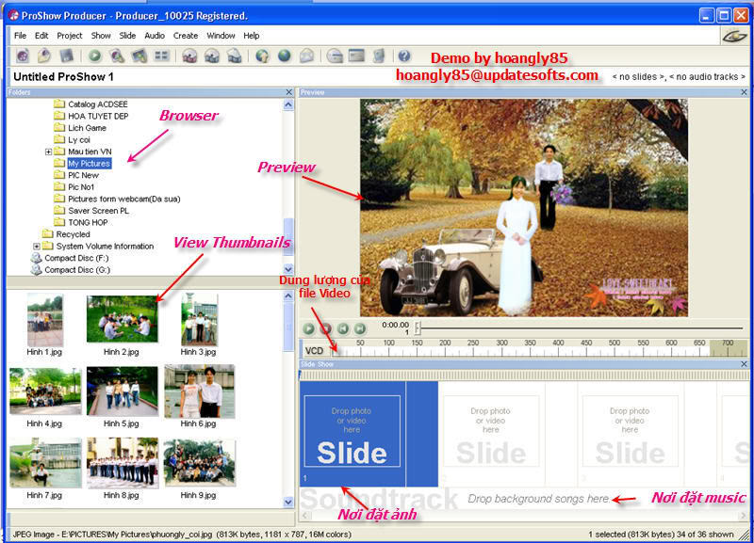Viewport: 754px width, 543px height.
Task: Open the Window menu
Action: pos(221,36)
